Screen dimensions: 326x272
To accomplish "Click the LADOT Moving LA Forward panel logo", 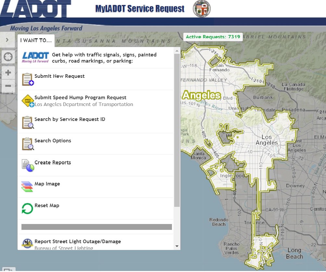I will 35,57.
